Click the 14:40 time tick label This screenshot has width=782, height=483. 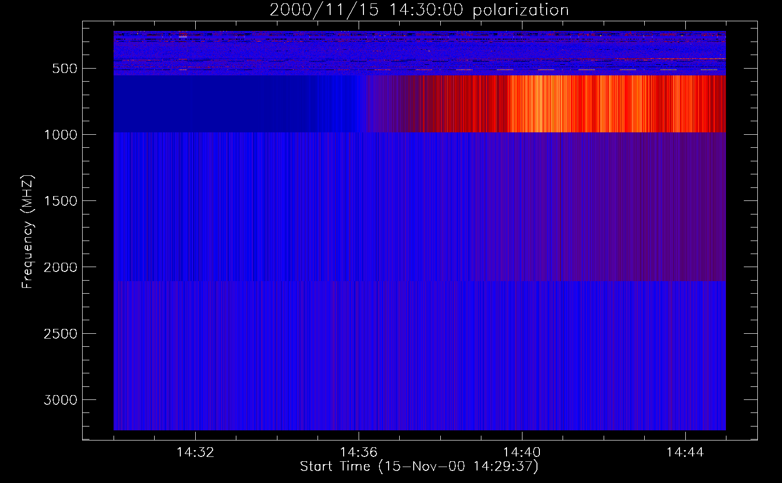pyautogui.click(x=522, y=453)
